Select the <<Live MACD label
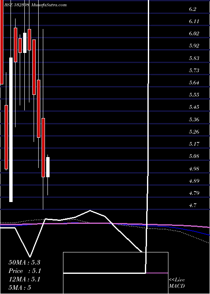210x294 pixels. (177, 283)
